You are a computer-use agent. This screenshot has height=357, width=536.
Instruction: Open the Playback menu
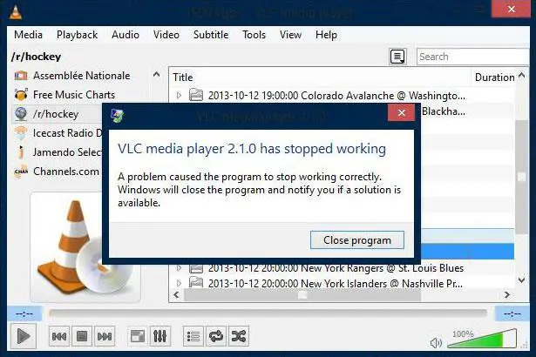(x=78, y=35)
